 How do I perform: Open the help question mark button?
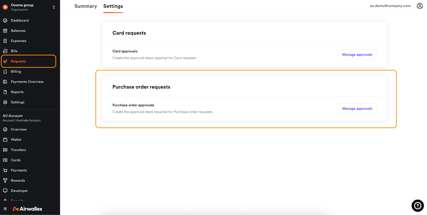tap(417, 206)
